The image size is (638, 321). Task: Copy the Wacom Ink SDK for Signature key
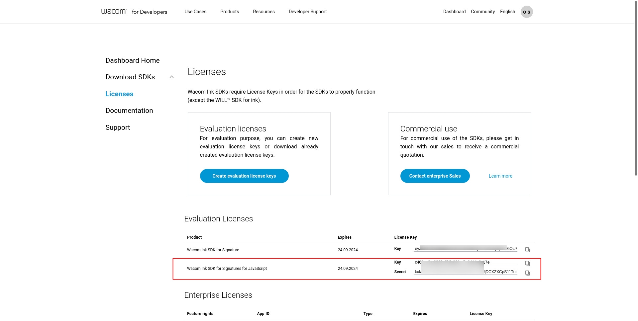[527, 250]
